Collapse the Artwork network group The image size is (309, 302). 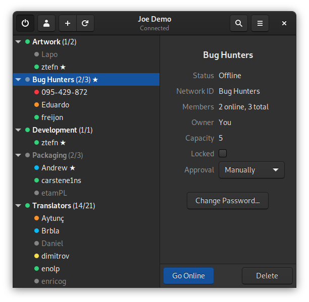click(x=19, y=42)
